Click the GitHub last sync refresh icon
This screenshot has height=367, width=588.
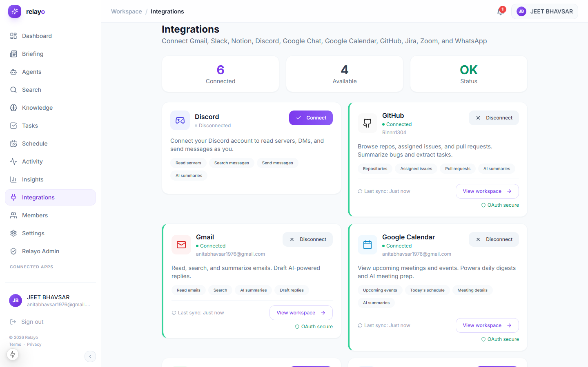point(360,191)
